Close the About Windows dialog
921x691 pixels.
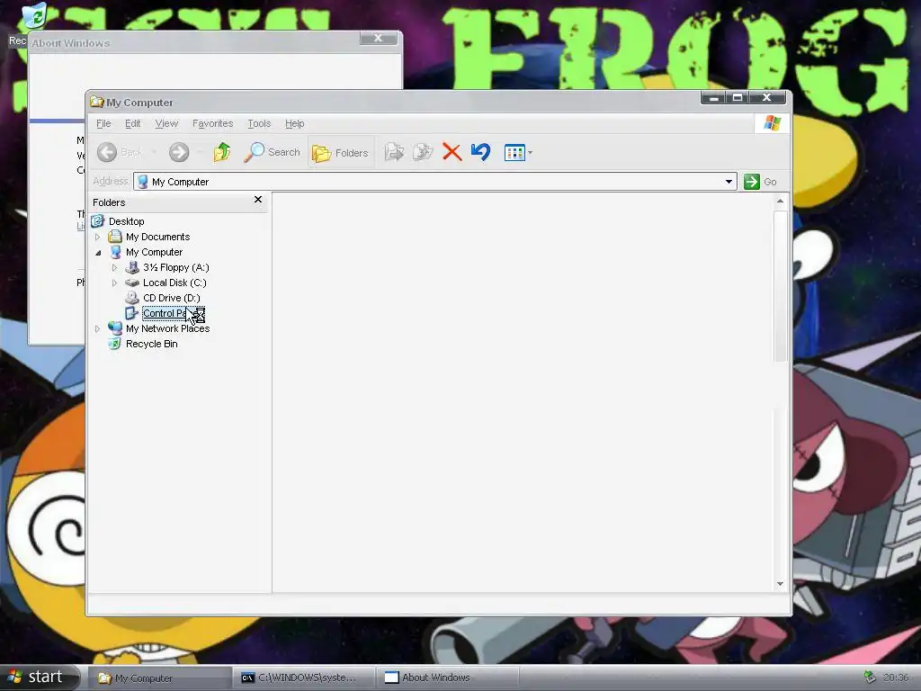[379, 38]
